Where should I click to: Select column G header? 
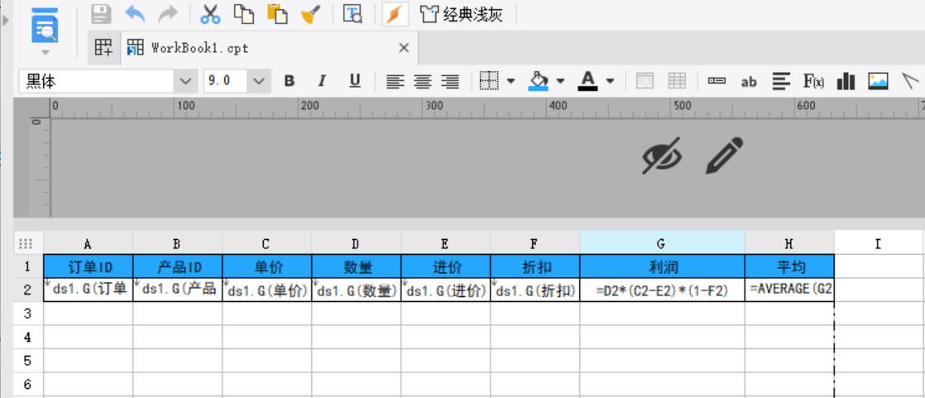pyautogui.click(x=662, y=243)
